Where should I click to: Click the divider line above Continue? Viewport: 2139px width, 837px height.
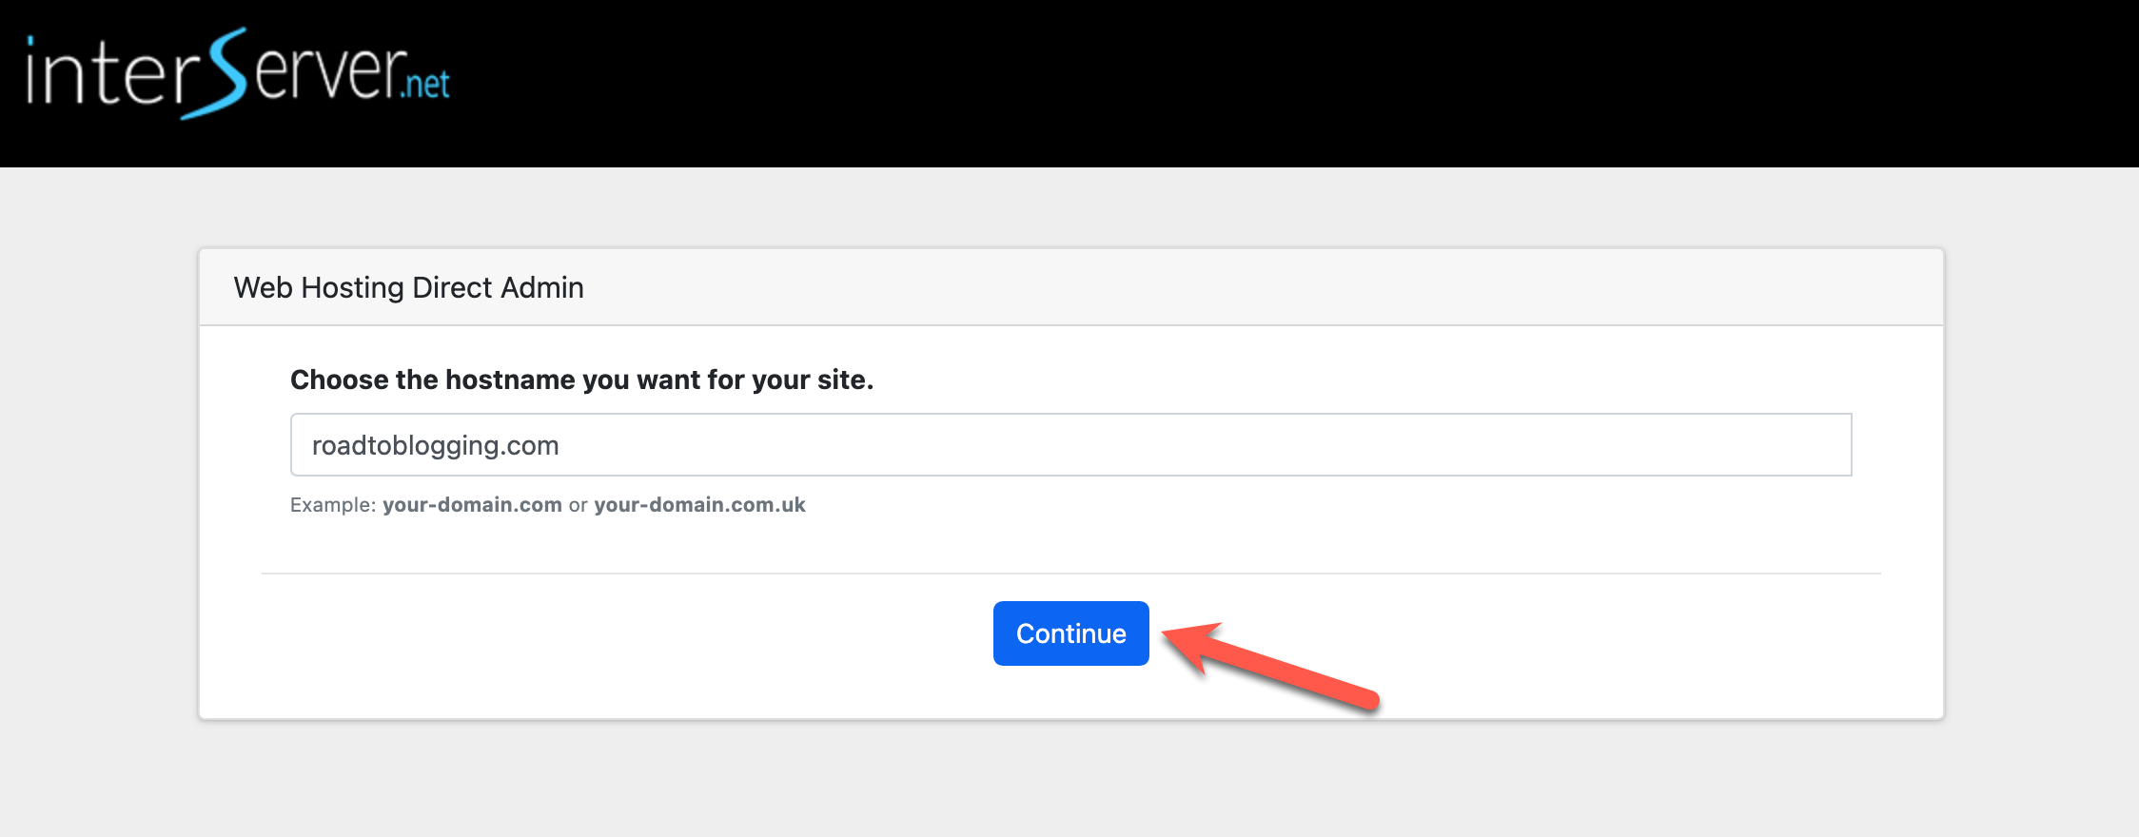pyautogui.click(x=1070, y=574)
